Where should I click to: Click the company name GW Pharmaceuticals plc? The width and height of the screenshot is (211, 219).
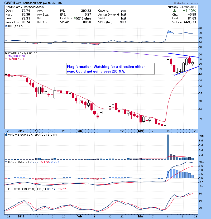(x=31, y=3)
